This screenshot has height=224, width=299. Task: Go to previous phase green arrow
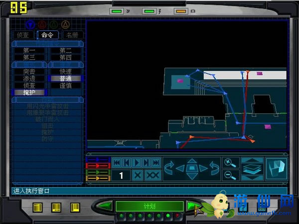point(105,206)
